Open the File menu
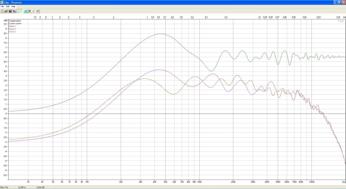 (3, 6)
